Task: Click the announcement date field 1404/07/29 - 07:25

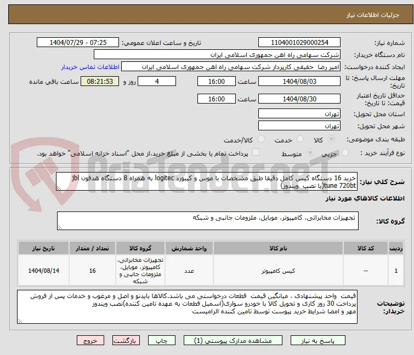Action: tap(78, 43)
